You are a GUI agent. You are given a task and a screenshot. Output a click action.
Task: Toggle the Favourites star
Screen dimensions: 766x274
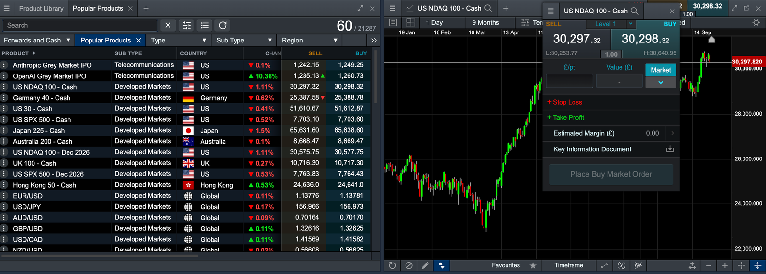click(x=533, y=265)
